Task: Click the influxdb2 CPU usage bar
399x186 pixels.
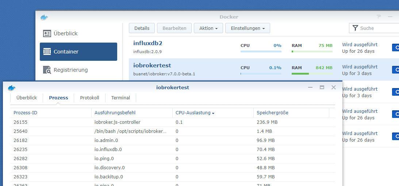Action: click(x=261, y=52)
